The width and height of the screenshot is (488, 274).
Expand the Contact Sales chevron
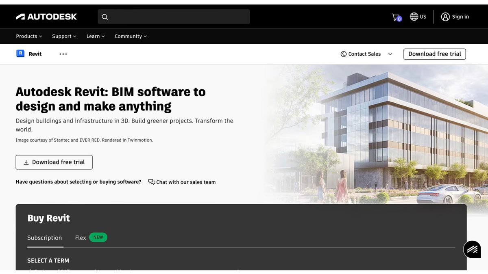click(x=390, y=54)
